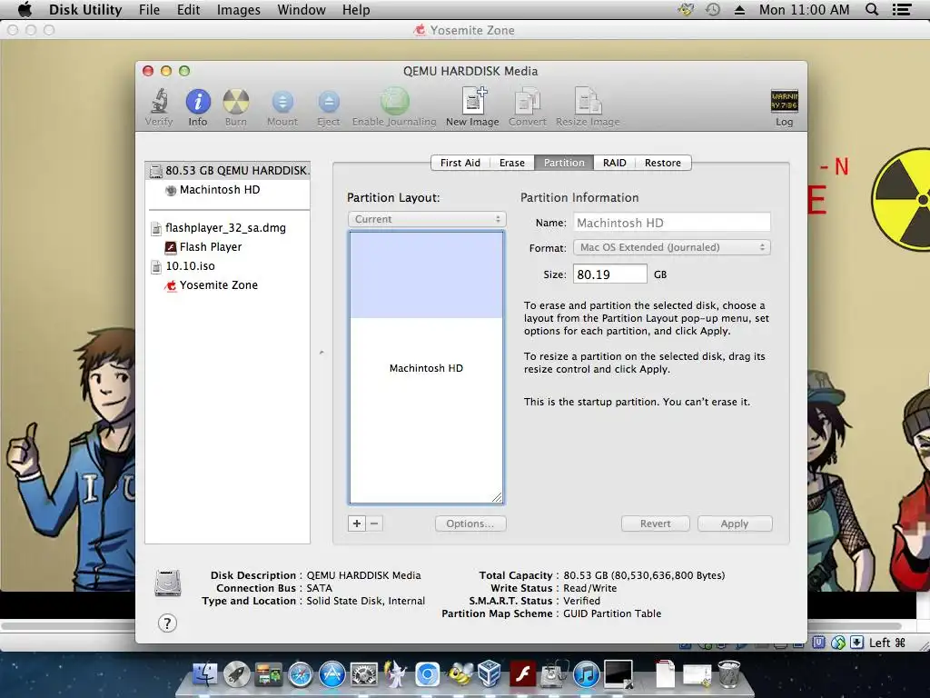Image resolution: width=930 pixels, height=698 pixels.
Task: Launch Flash Player from the Dock
Action: point(522,674)
